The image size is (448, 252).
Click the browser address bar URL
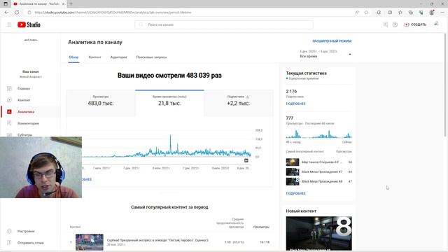click(113, 13)
